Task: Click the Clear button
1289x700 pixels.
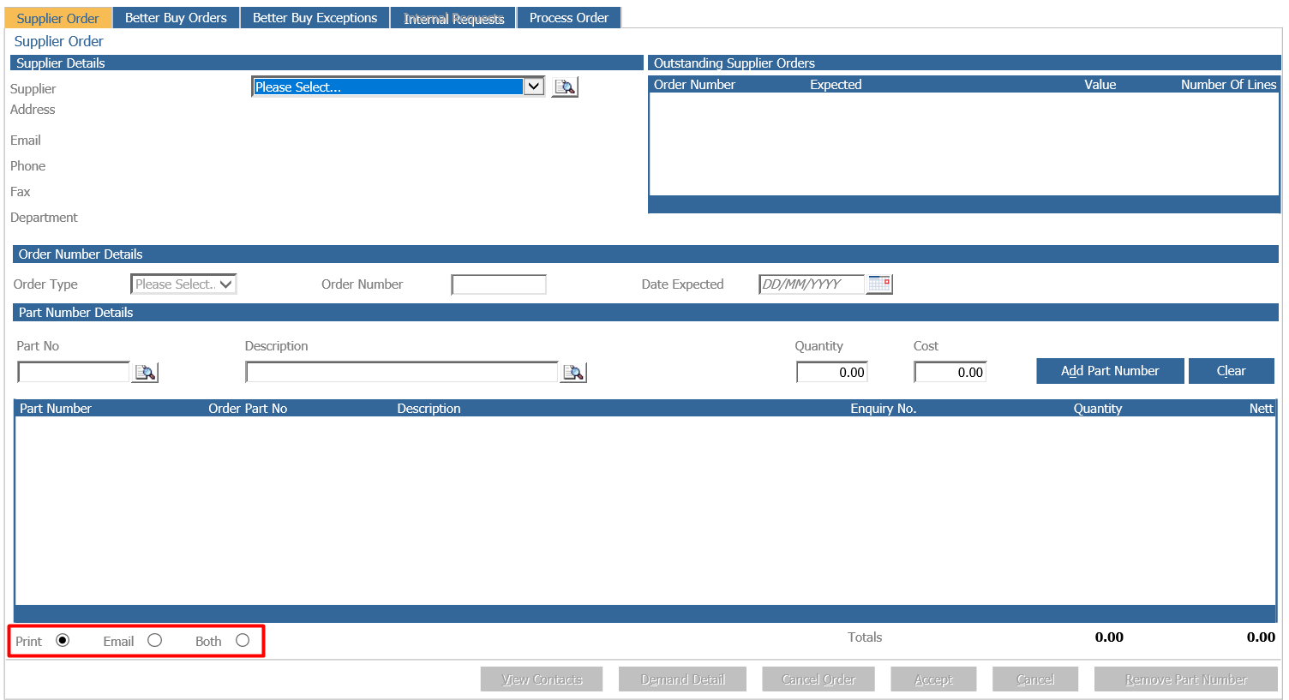Action: 1231,371
